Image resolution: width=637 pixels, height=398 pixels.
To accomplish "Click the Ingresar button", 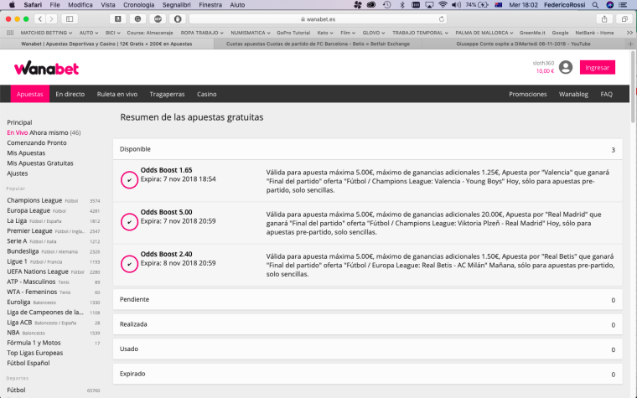I will 597,67.
